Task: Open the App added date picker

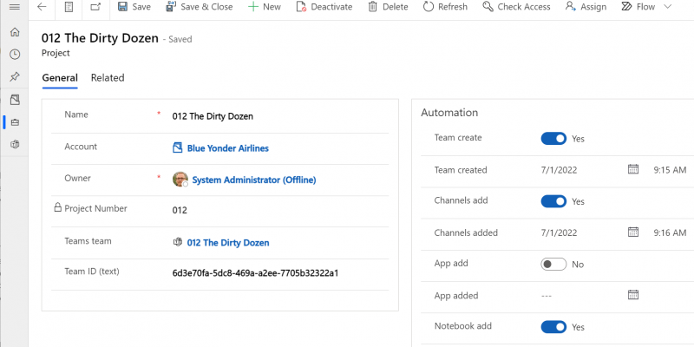Action: click(x=633, y=295)
